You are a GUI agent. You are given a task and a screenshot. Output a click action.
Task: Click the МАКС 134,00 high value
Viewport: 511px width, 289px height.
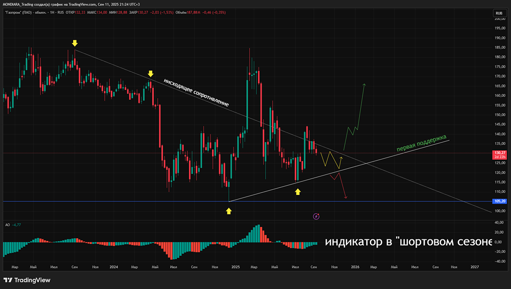point(97,12)
